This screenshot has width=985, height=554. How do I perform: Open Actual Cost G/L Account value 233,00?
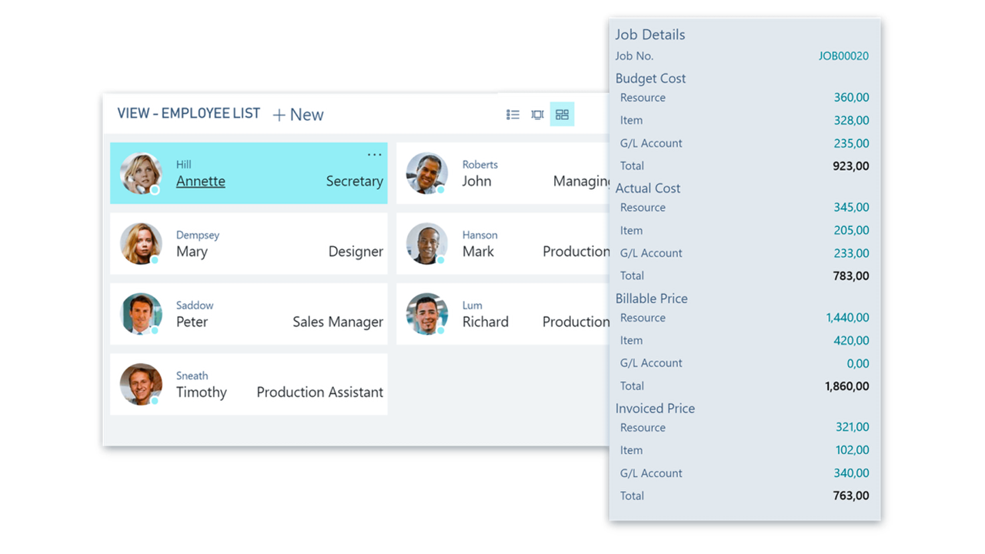click(x=852, y=253)
